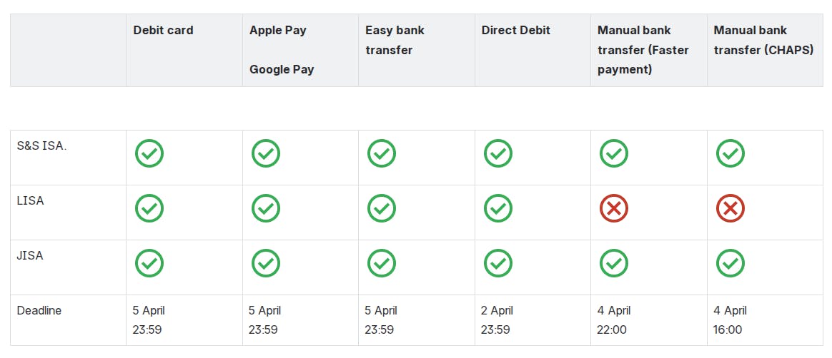Image resolution: width=832 pixels, height=358 pixels.
Task: Click the S&S ISA Faster payment checkmark
Action: [x=614, y=153]
